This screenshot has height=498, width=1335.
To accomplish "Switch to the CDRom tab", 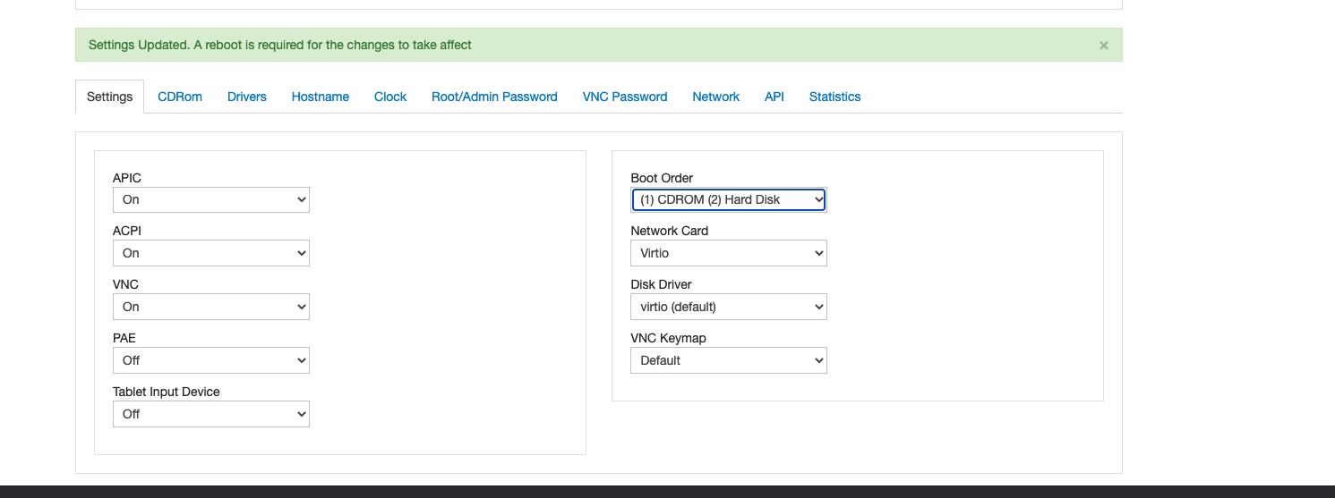I will click(x=180, y=97).
